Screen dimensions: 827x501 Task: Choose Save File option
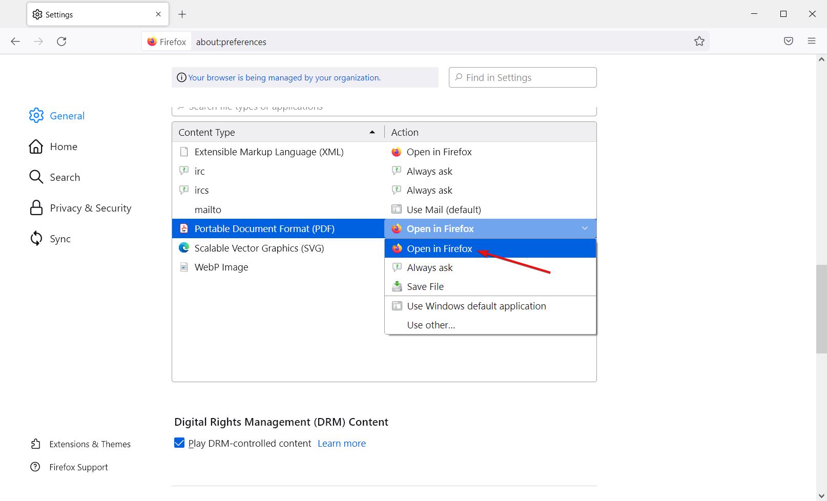(x=490, y=286)
